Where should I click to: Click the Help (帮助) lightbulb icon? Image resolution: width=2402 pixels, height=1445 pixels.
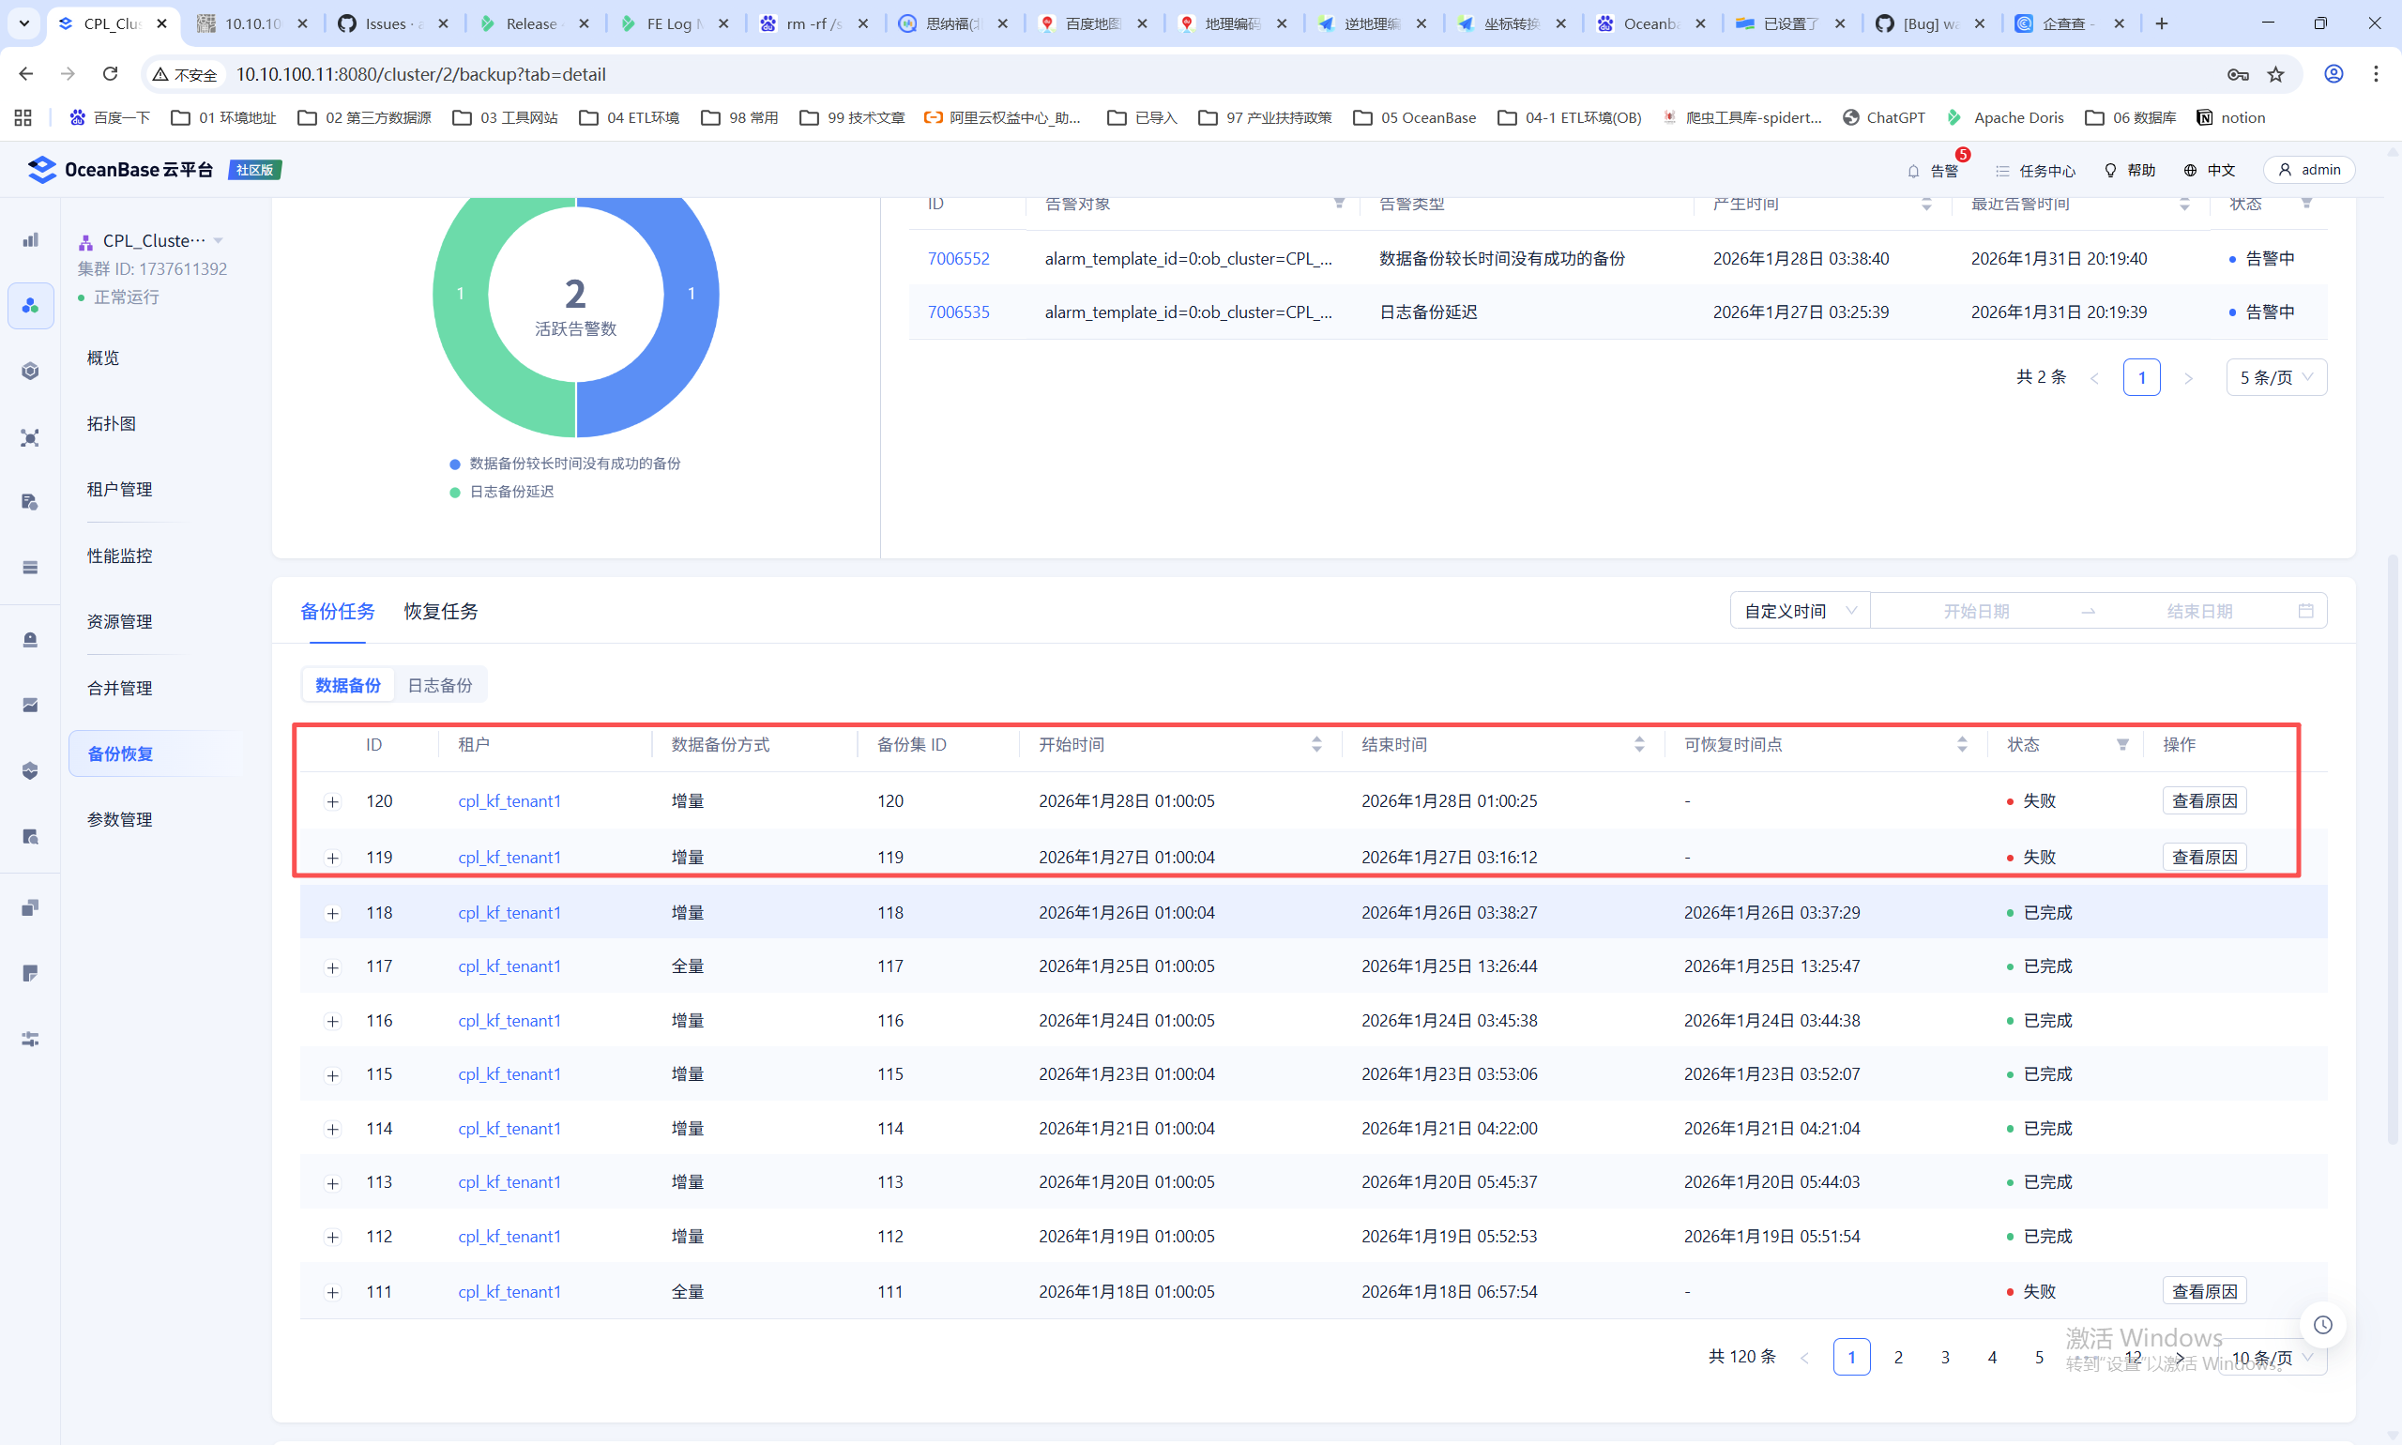tap(2110, 171)
